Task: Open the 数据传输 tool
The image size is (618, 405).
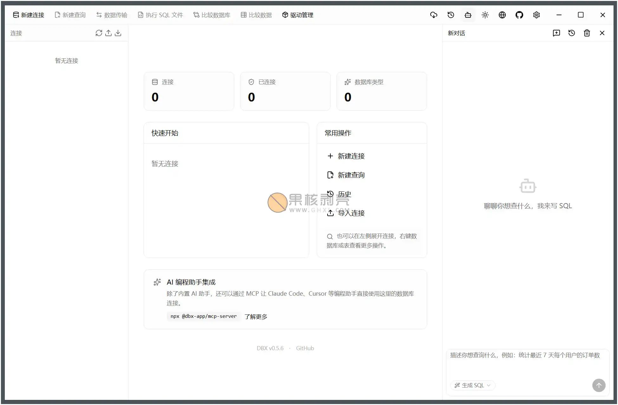Action: [112, 15]
